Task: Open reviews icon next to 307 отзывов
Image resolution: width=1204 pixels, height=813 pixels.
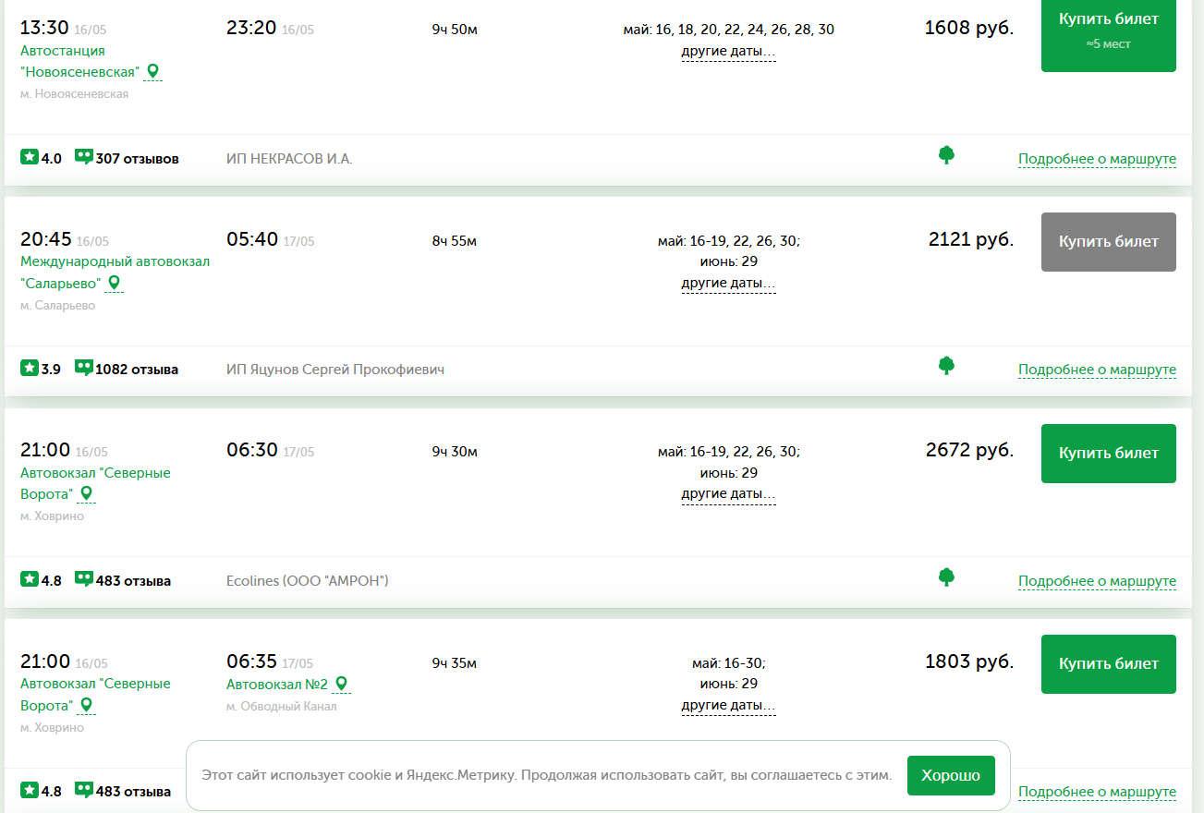Action: (x=84, y=157)
